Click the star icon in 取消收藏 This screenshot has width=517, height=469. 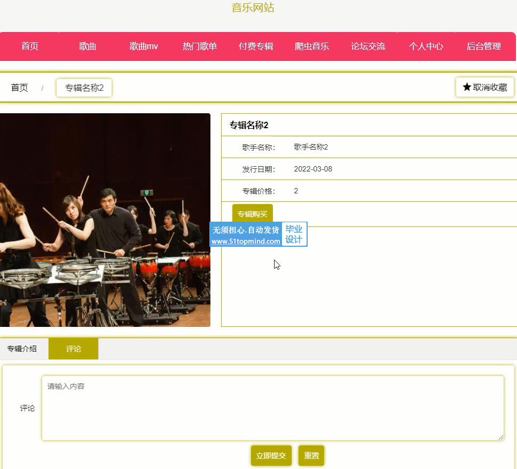tap(467, 87)
